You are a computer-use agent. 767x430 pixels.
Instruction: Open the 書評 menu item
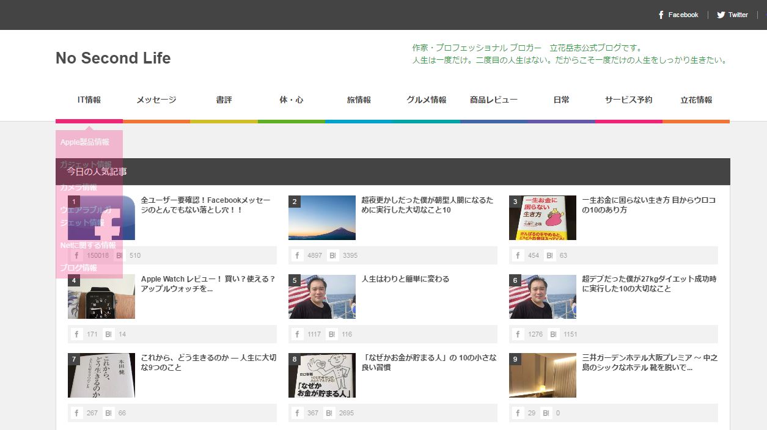point(224,100)
